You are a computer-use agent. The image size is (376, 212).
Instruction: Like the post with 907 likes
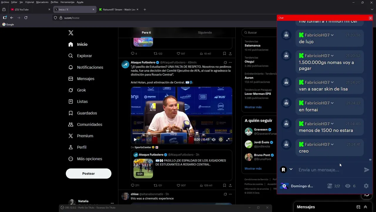[178, 185]
